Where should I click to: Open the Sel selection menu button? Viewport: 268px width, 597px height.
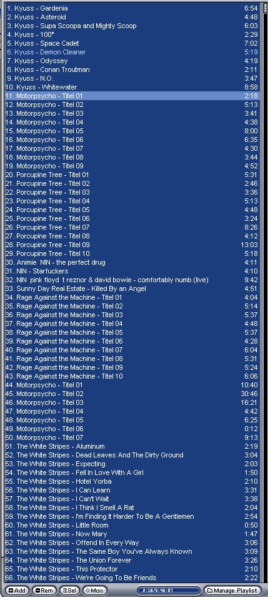[x=69, y=591]
